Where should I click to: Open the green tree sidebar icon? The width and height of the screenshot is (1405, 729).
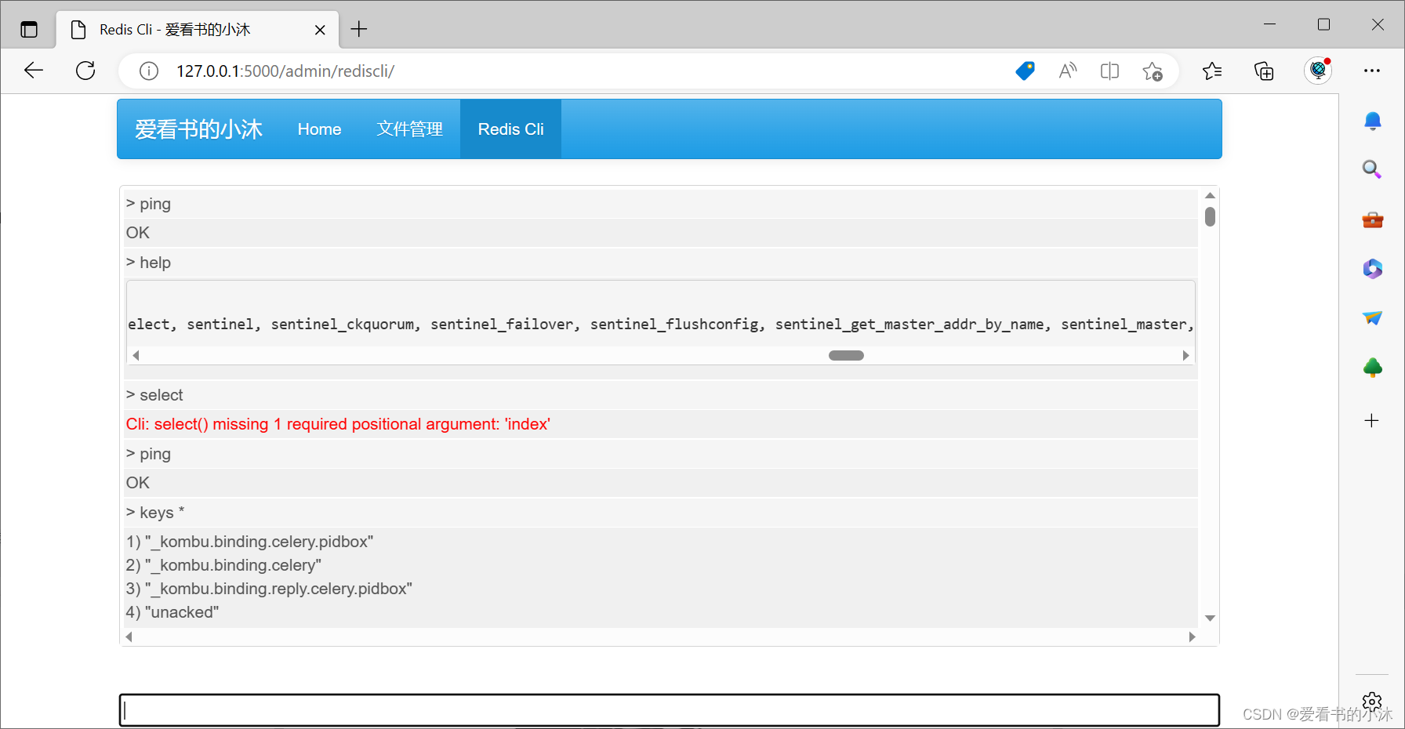1372,367
